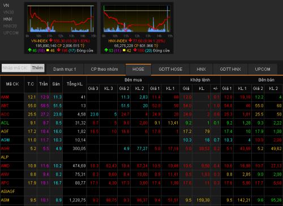Select stock code ASM
283x206 pixels.
pyautogui.click(x=5, y=200)
